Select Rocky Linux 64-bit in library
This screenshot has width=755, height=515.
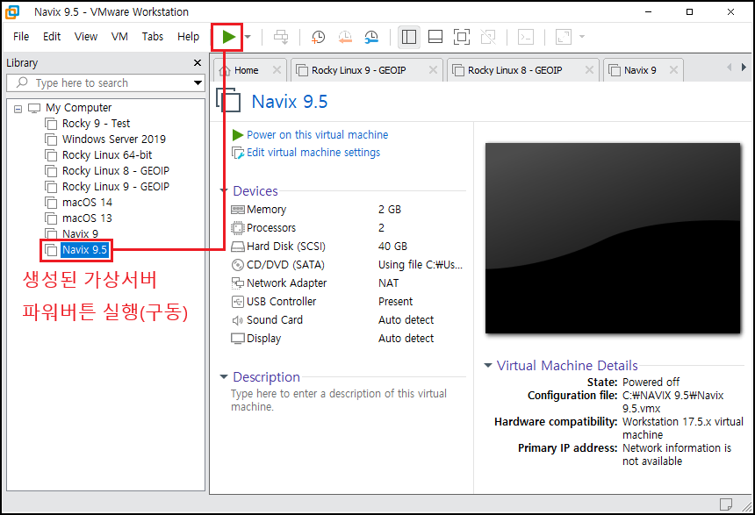coord(107,155)
